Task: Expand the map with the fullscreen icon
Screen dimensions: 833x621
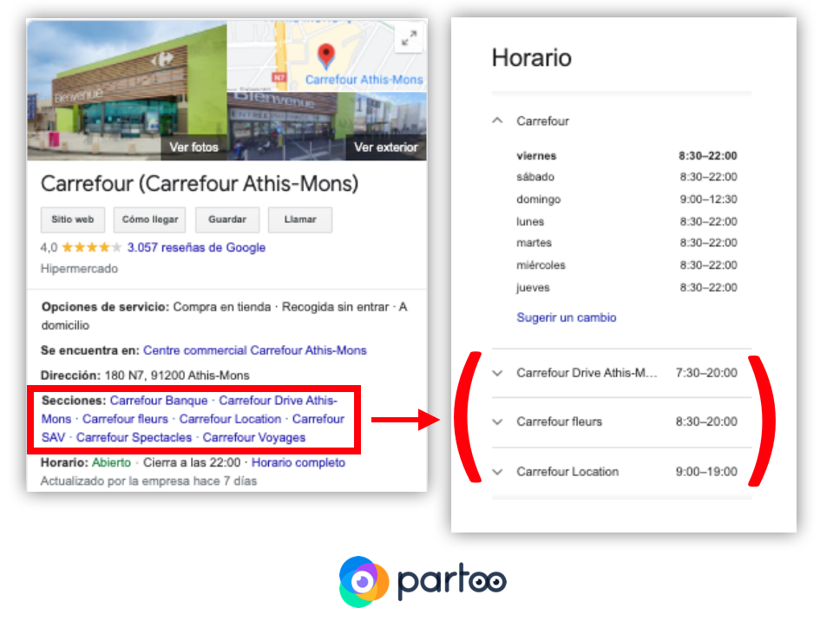Action: point(409,38)
